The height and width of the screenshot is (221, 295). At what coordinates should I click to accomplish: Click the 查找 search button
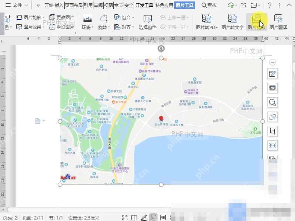[209, 5]
